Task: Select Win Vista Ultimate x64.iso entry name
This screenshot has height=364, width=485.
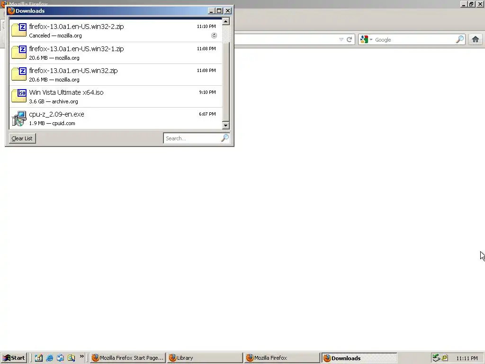Action: 66,92
